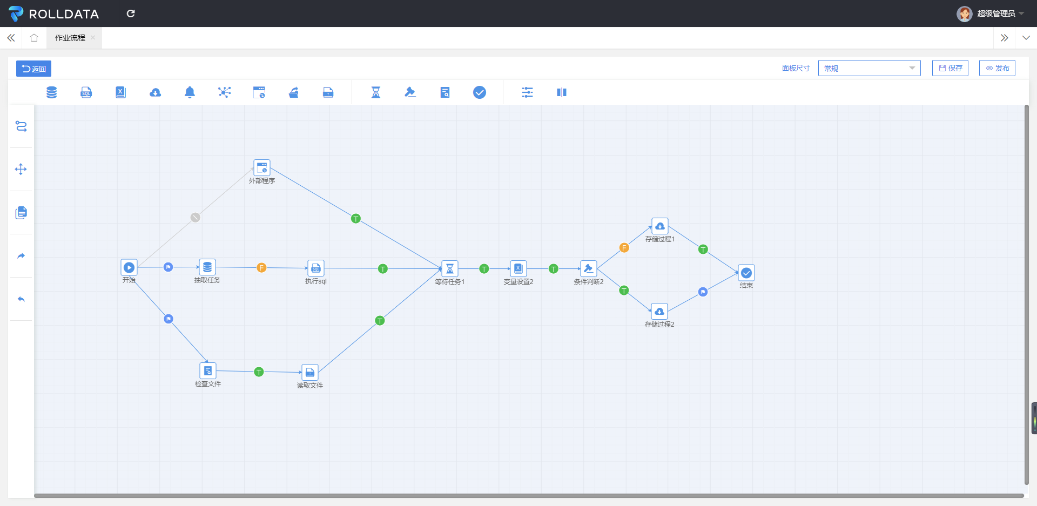Select the 结束 node on canvas

coord(746,273)
